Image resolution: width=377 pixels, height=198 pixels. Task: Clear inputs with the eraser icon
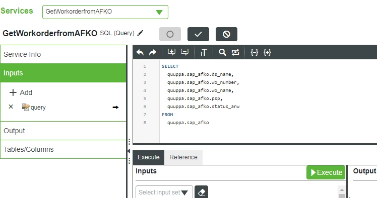201,192
